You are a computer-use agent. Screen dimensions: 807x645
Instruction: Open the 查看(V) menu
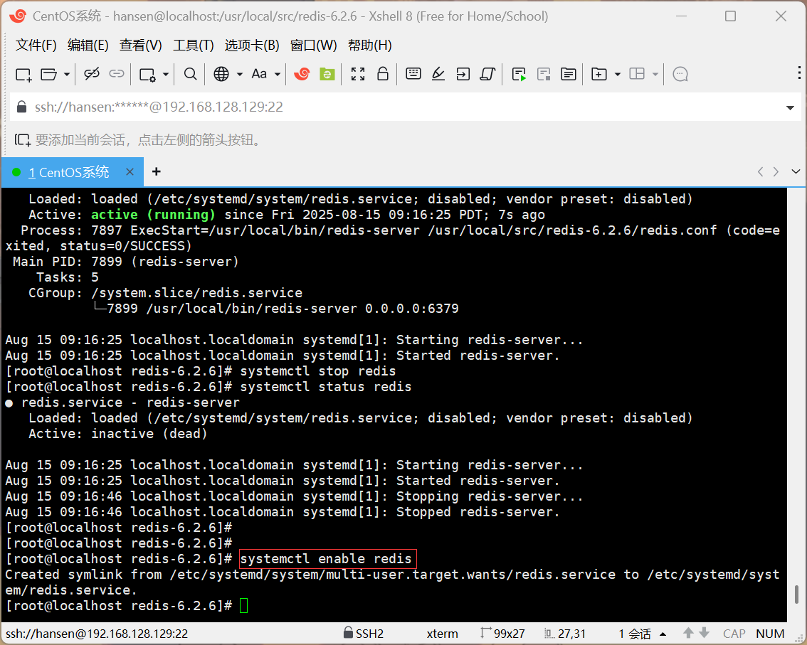tap(140, 46)
